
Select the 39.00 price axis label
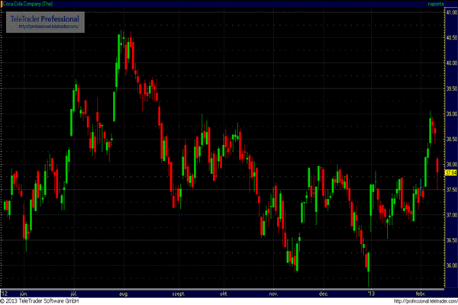(x=450, y=114)
